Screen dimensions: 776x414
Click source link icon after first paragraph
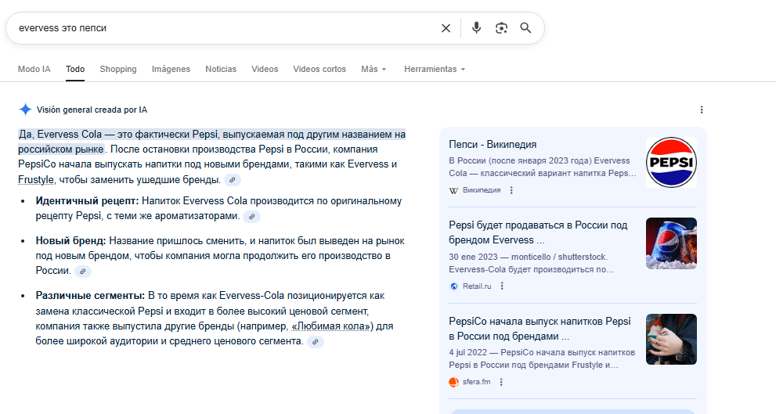233,180
